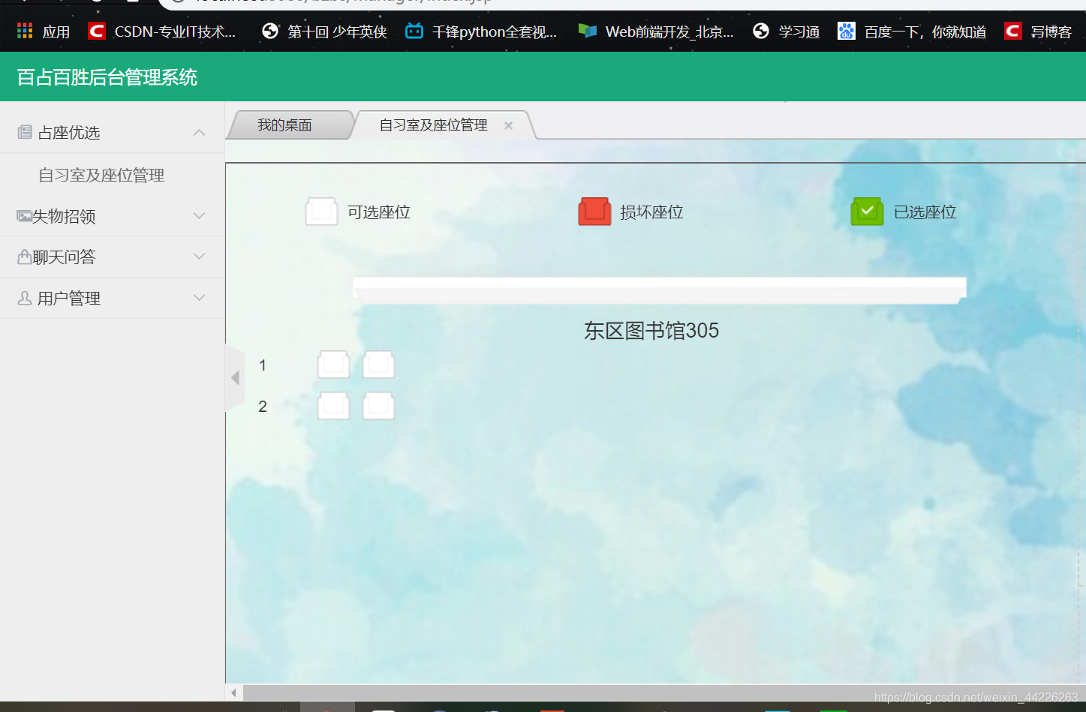Image resolution: width=1086 pixels, height=712 pixels.
Task: Click the 可选座位 legend label
Action: (x=379, y=212)
